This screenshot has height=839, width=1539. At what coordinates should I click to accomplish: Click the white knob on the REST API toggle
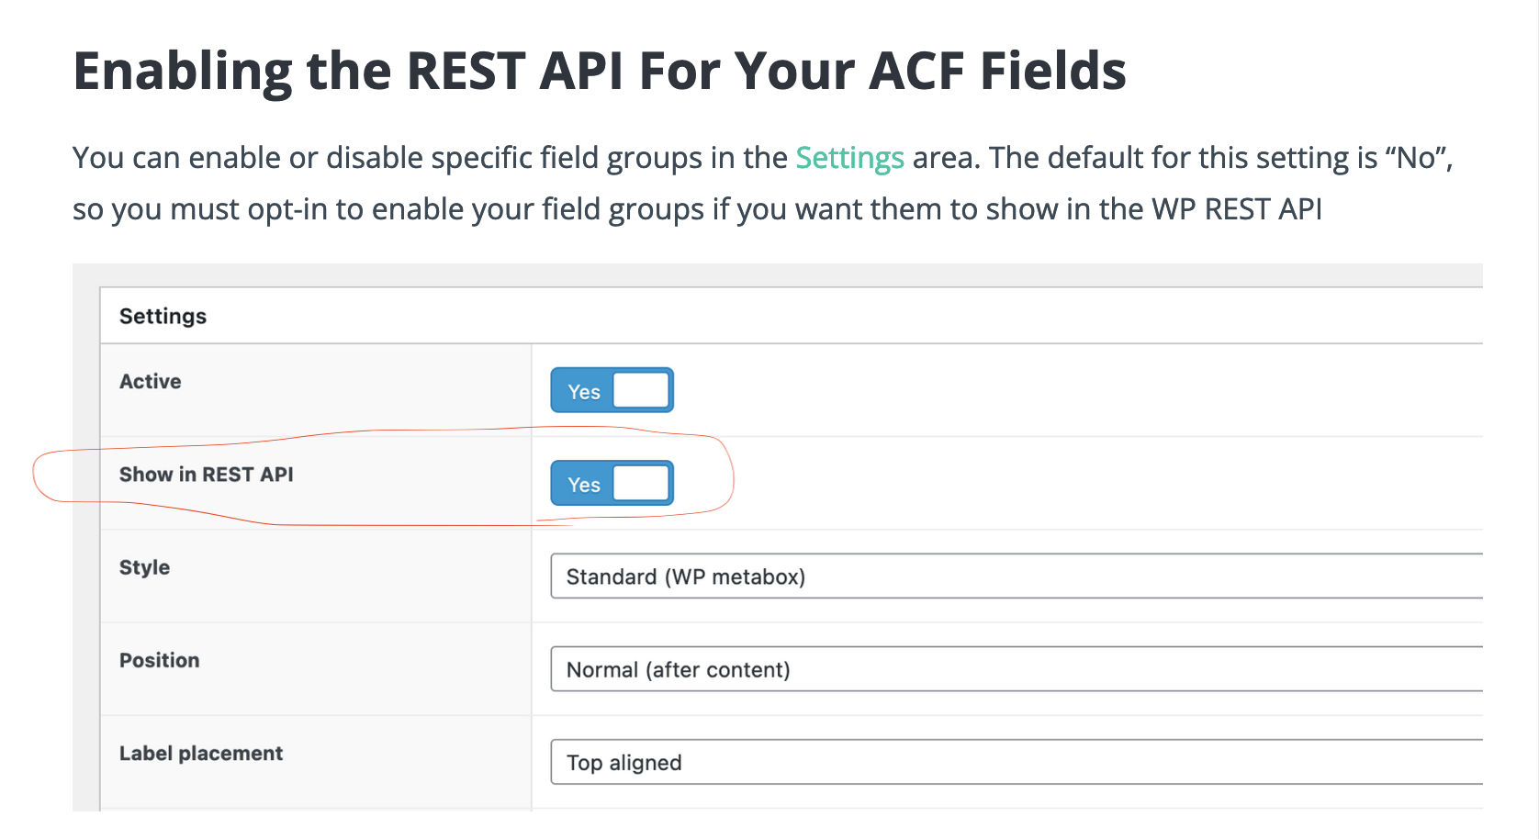point(641,484)
